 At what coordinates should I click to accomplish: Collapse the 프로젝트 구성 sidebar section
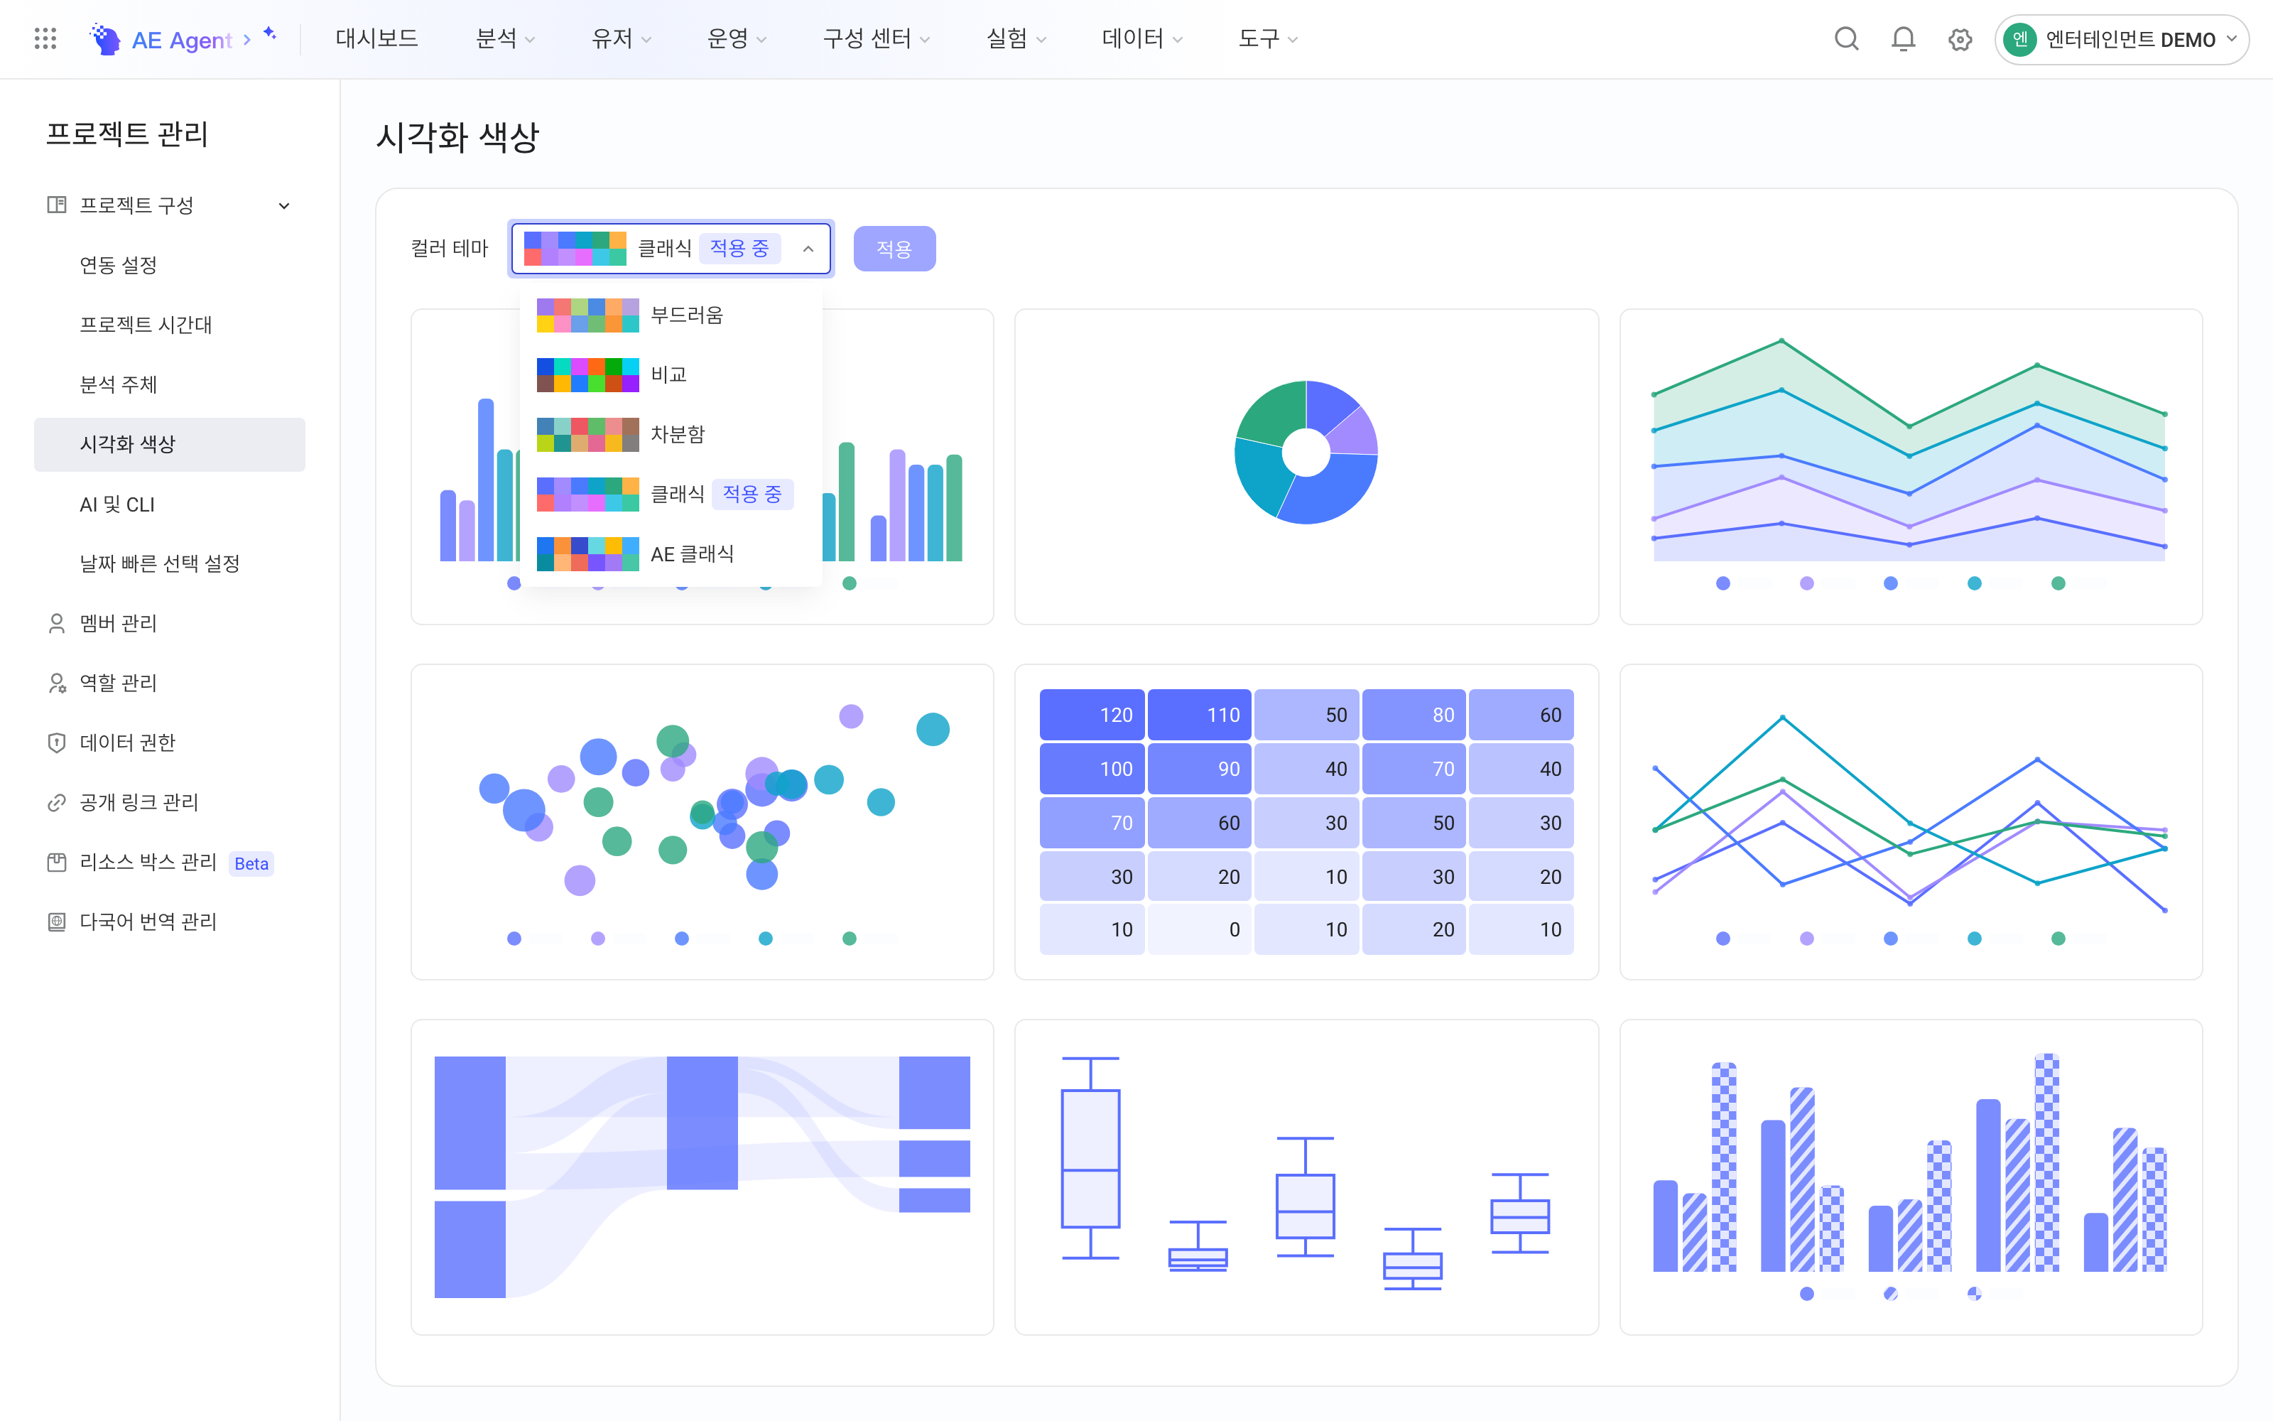coord(283,206)
